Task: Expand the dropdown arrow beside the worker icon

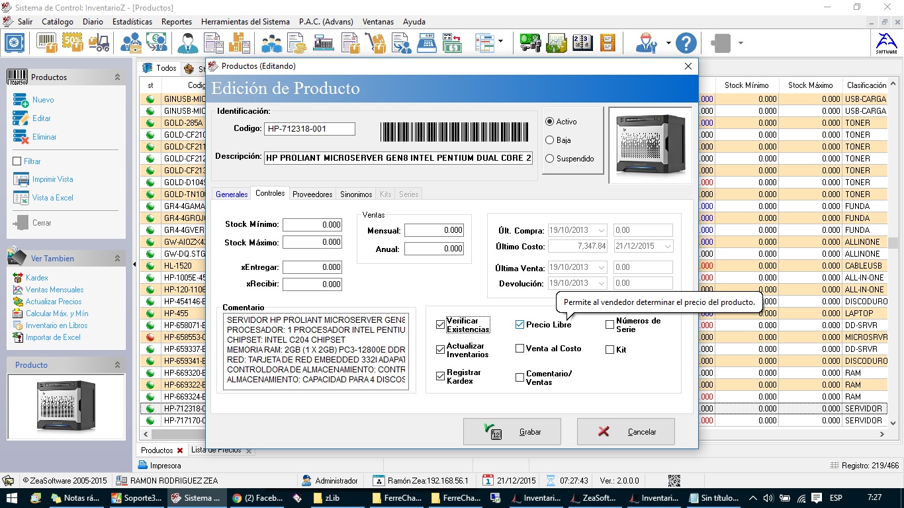Action: pos(668,44)
